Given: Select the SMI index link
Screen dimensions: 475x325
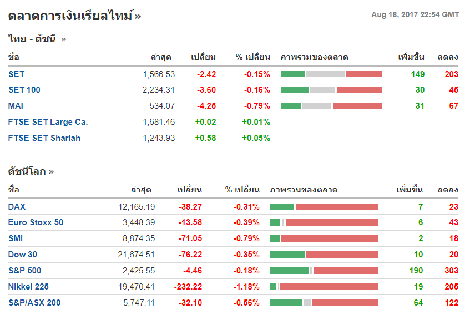Looking at the screenshot, I should click(16, 239).
